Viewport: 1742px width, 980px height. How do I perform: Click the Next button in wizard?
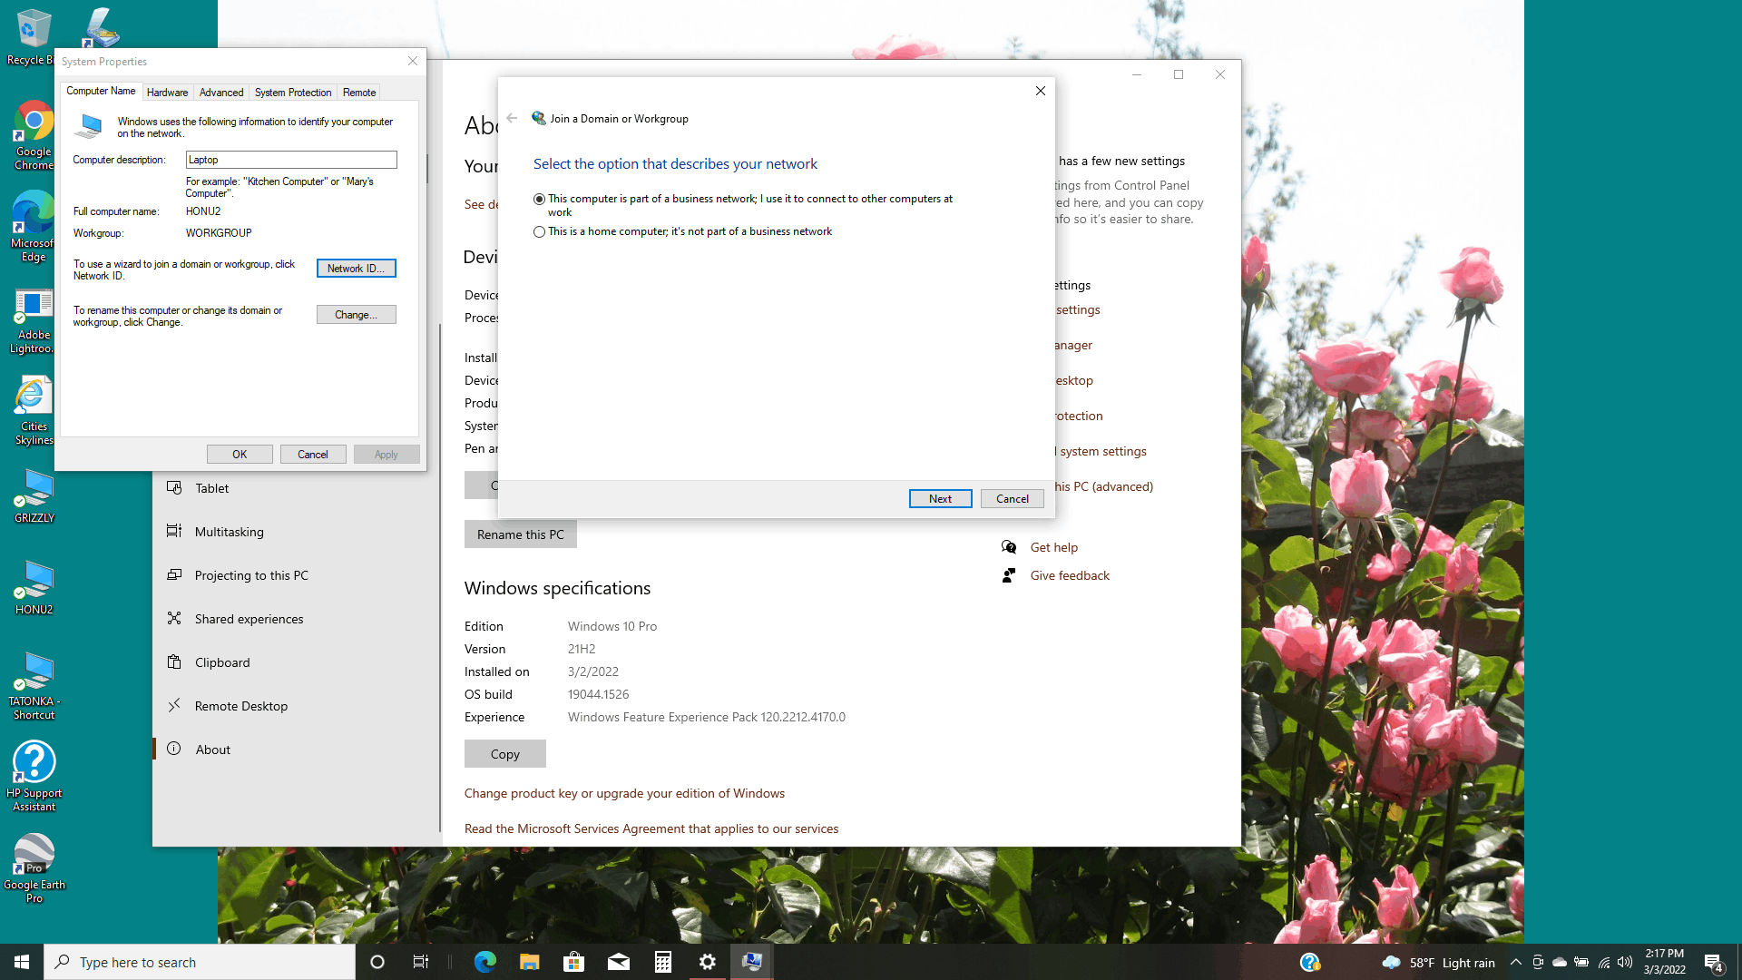point(940,498)
